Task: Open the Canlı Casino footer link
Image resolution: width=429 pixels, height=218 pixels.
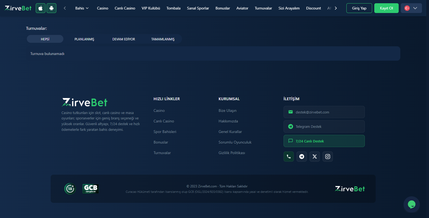Action: (164, 121)
